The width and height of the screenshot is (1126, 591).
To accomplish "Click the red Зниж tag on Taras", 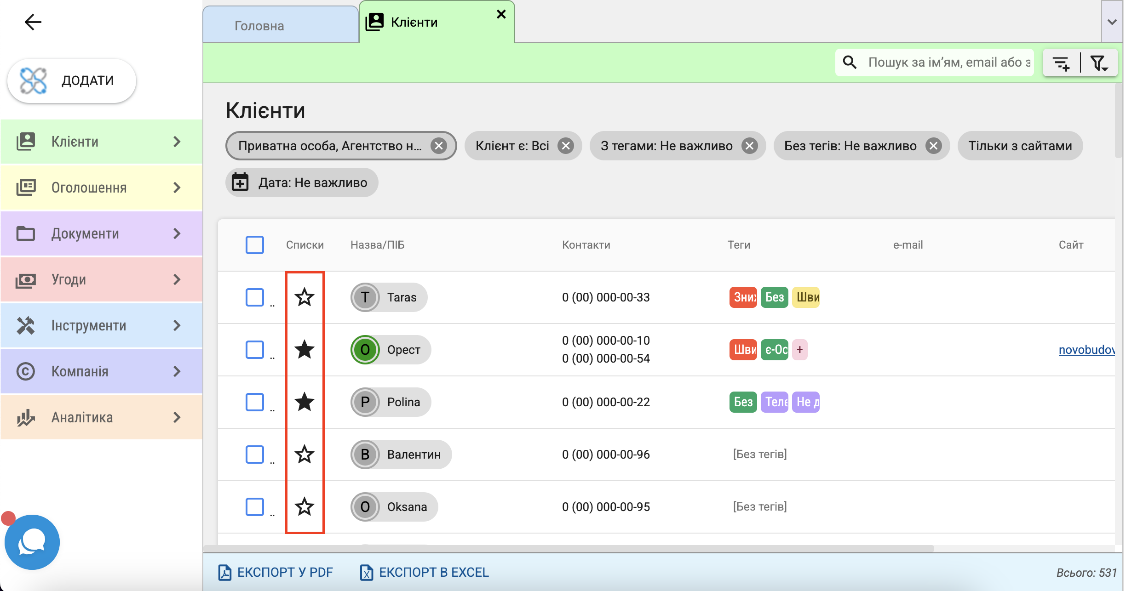I will pyautogui.click(x=743, y=297).
